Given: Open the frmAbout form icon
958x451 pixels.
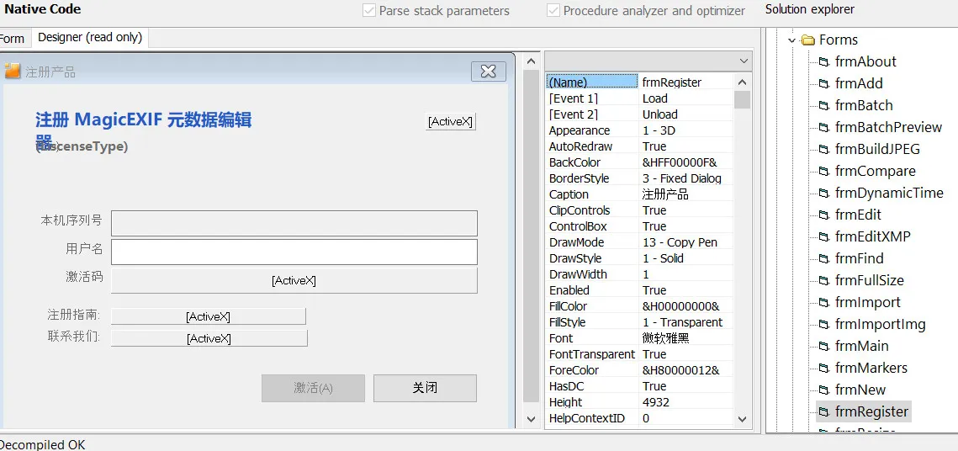Looking at the screenshot, I should pyautogui.click(x=824, y=61).
